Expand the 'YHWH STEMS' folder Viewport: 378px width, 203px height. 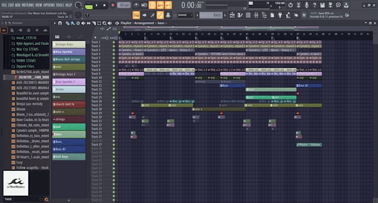pyautogui.click(x=23, y=61)
